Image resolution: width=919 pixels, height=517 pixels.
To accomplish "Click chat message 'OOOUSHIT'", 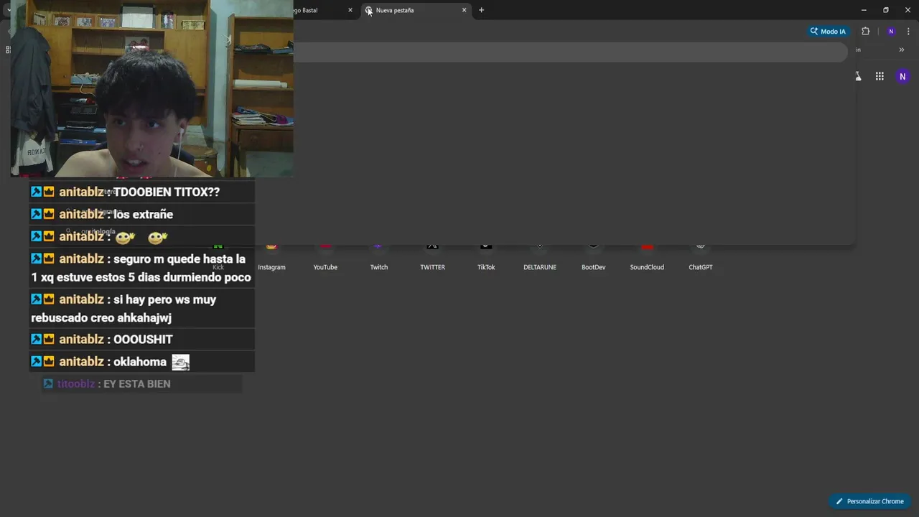I will [143, 339].
